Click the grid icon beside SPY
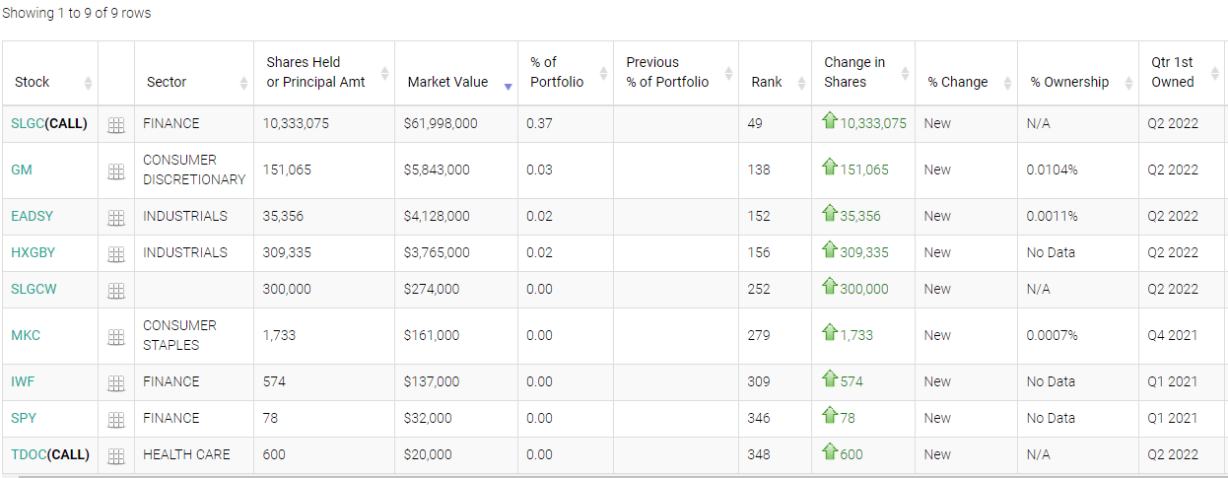Viewport: 1228px width, 478px height. (116, 419)
